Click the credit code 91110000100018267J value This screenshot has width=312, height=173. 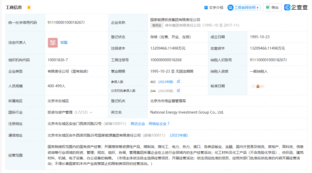click(x=66, y=23)
